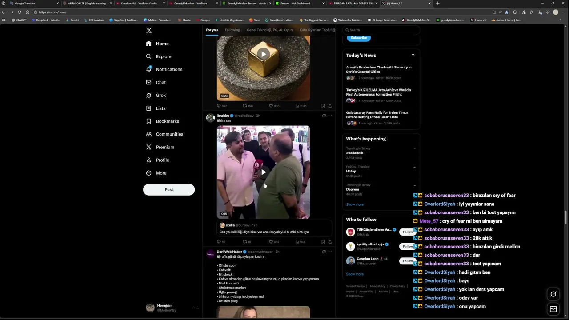Show more under What's happening

point(355,204)
